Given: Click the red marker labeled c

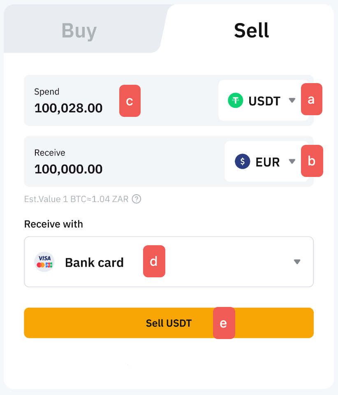Looking at the screenshot, I should click(130, 101).
